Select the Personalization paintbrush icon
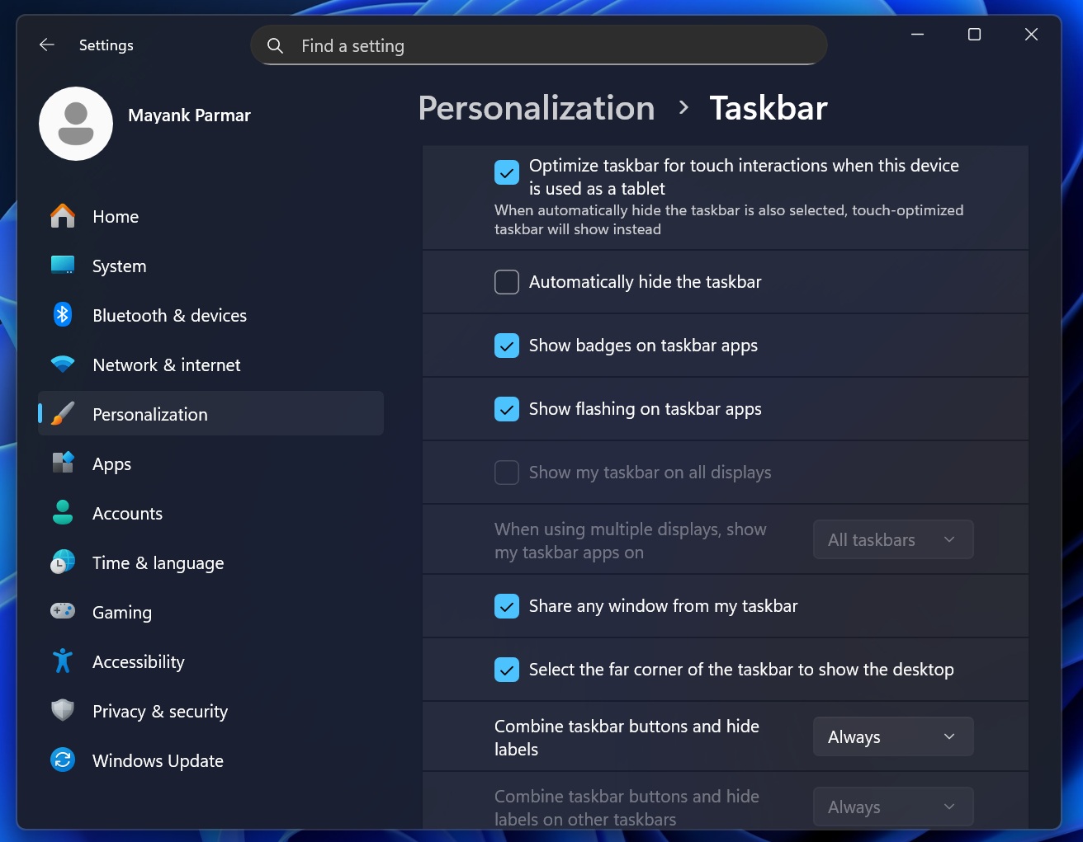The image size is (1083, 842). [62, 414]
